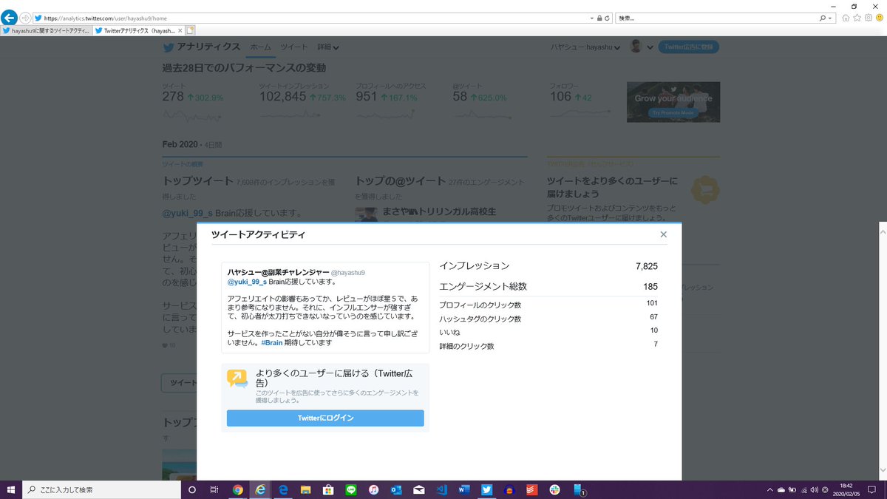Open the search provider dropdown arrow
The width and height of the screenshot is (887, 499).
[x=830, y=18]
